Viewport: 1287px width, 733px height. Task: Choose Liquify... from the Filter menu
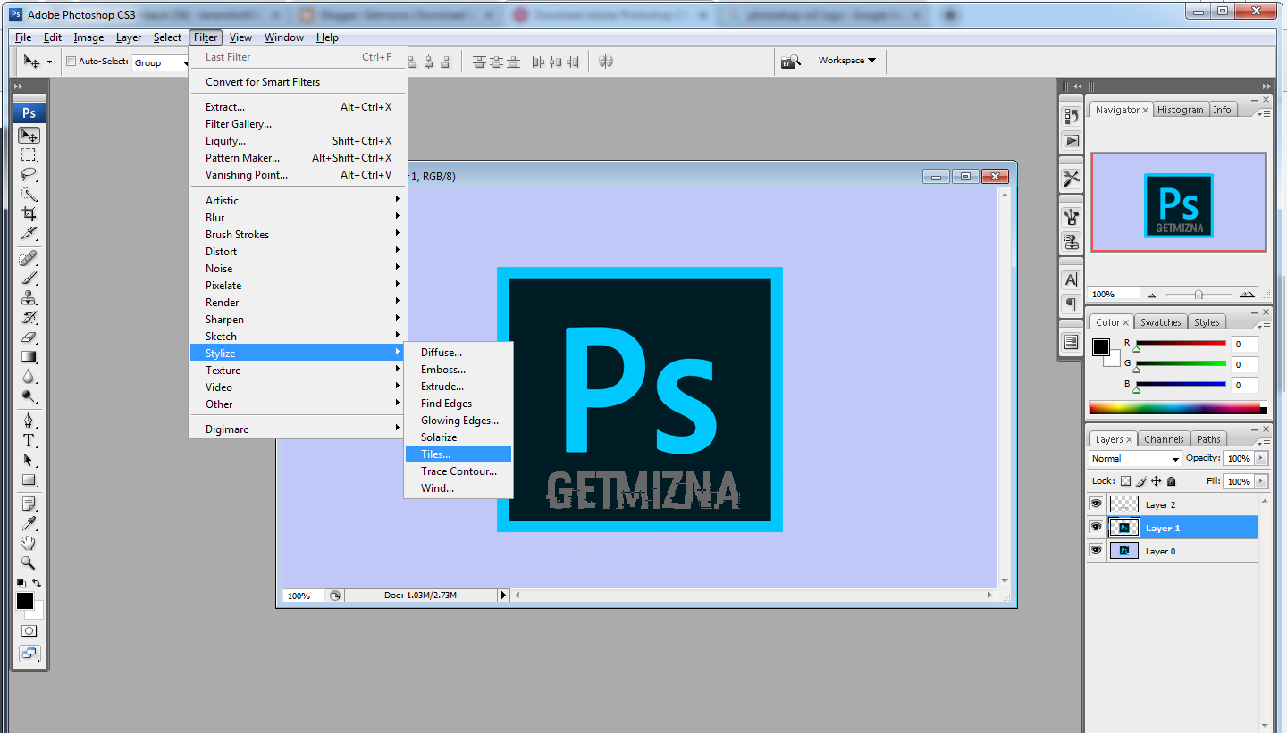[298, 141]
